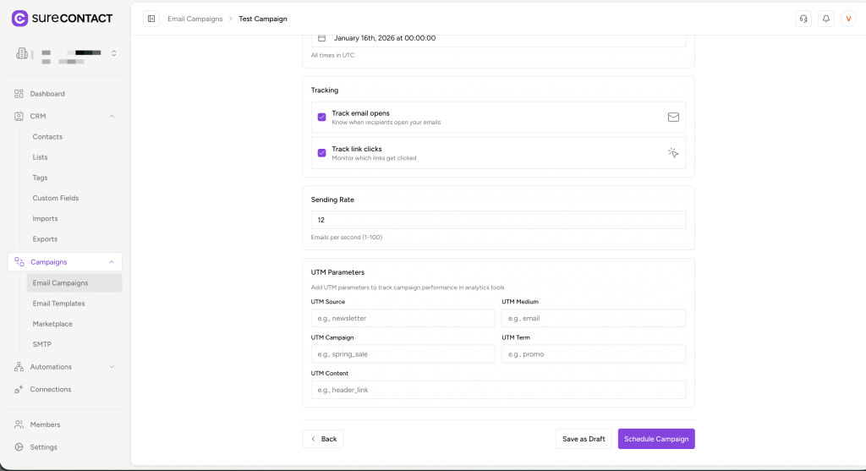The image size is (866, 471).
Task: Open Email Templates in sidebar
Action: (x=58, y=304)
